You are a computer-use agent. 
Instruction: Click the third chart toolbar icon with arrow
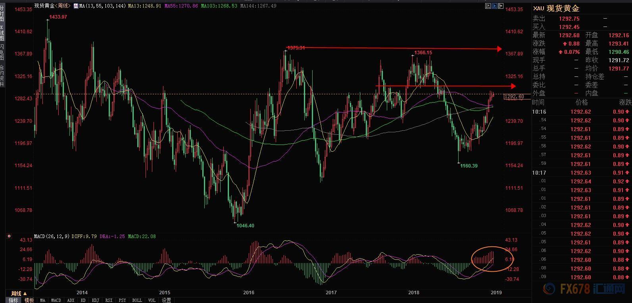point(501,6)
